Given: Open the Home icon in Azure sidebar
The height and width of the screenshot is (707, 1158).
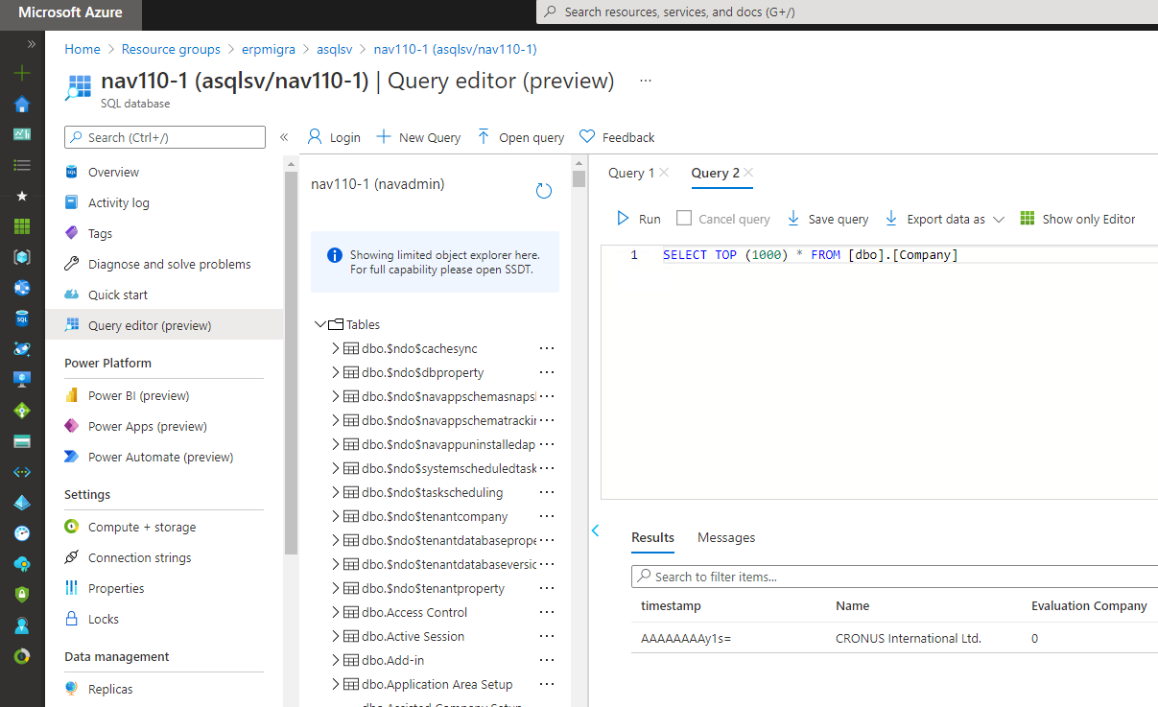Looking at the screenshot, I should coord(22,104).
